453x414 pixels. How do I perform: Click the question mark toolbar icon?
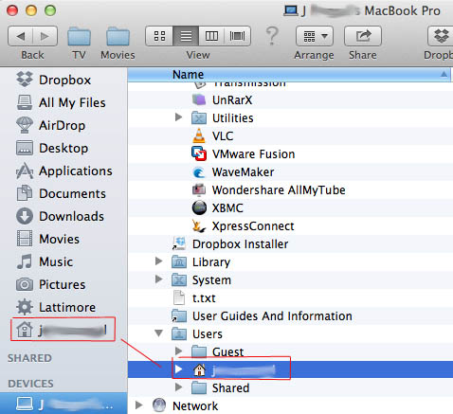coord(272,36)
